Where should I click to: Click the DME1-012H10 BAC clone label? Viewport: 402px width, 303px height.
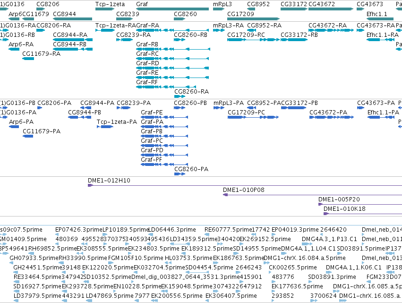(x=109, y=181)
